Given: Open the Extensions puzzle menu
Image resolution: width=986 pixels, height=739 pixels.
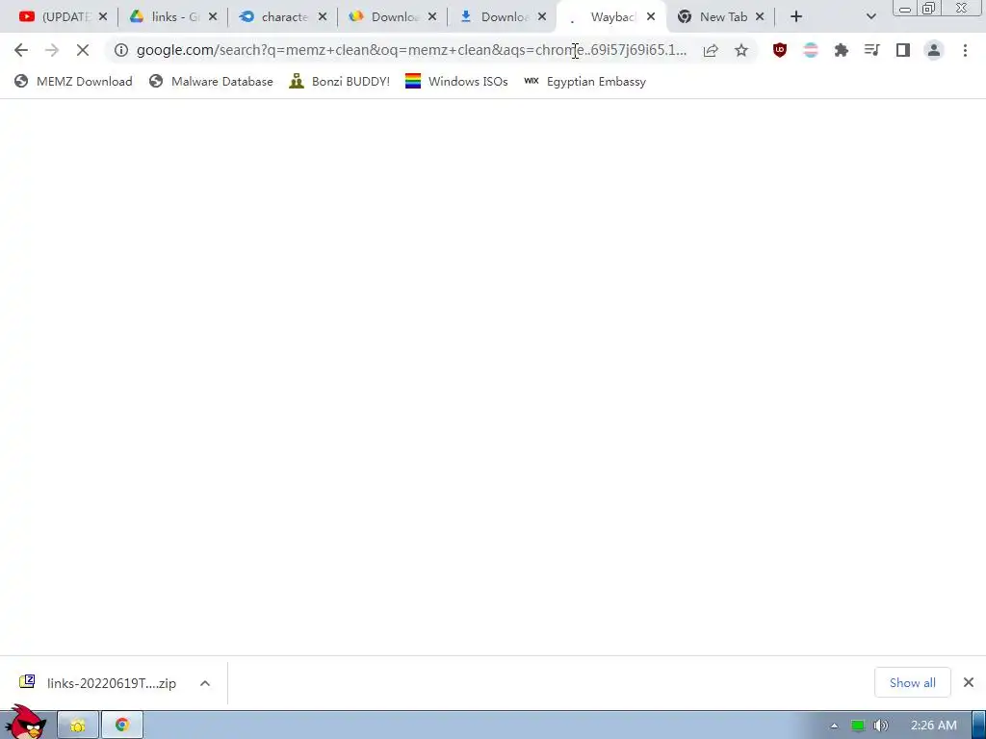Looking at the screenshot, I should [x=842, y=50].
